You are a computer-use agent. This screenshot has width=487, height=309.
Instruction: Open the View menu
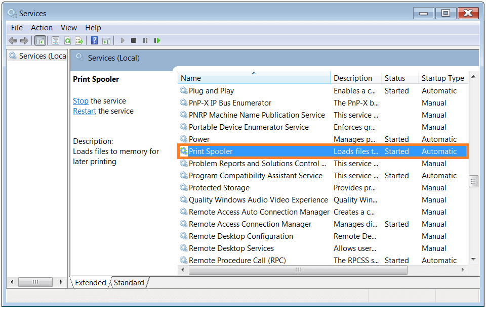tap(68, 28)
